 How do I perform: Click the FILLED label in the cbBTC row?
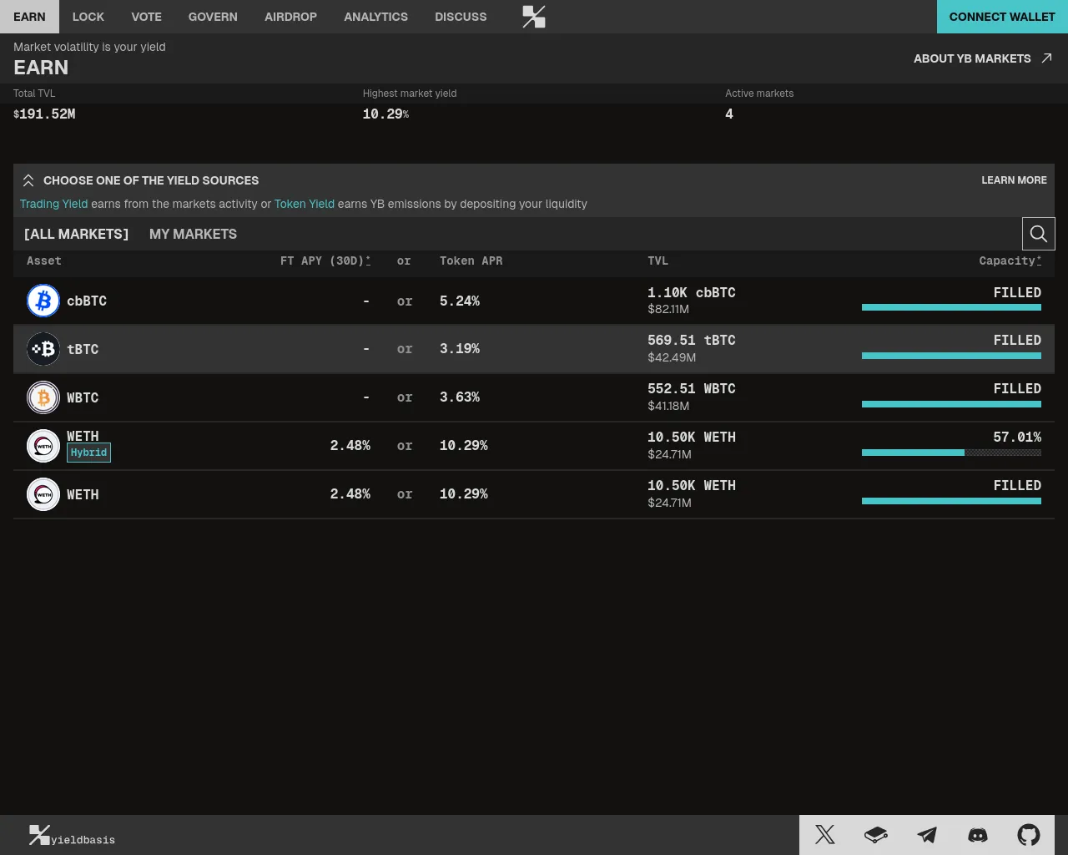click(1017, 292)
